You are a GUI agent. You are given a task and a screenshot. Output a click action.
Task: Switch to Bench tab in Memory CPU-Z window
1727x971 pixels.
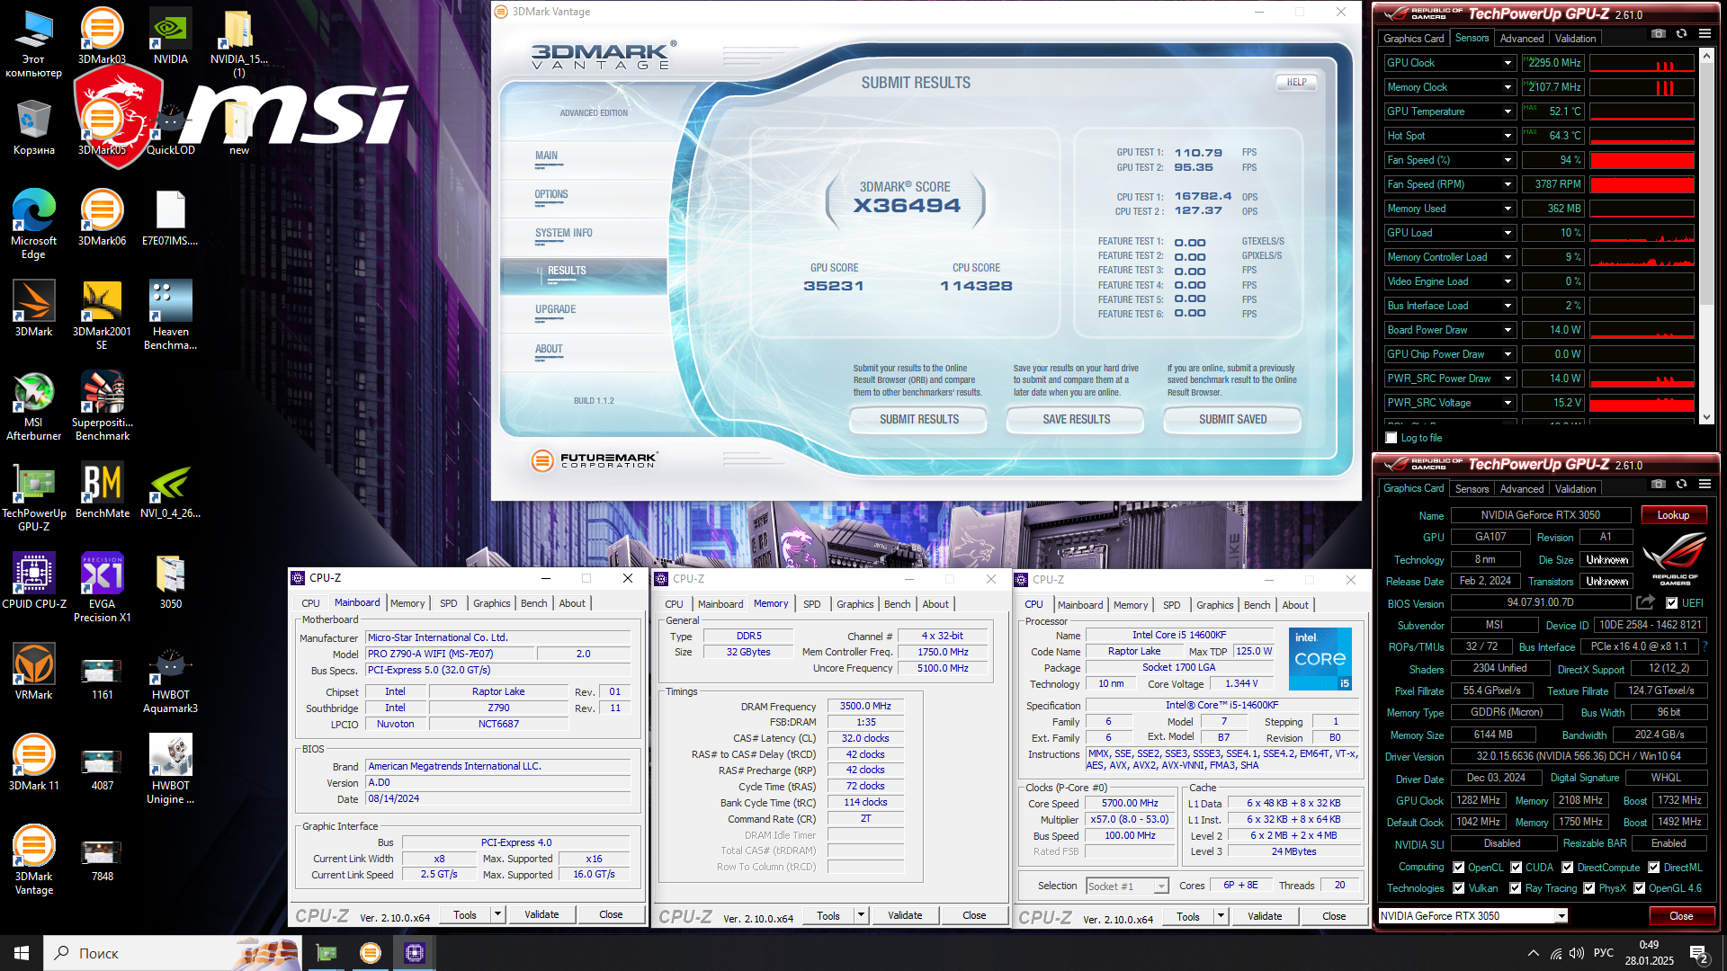pyautogui.click(x=897, y=604)
